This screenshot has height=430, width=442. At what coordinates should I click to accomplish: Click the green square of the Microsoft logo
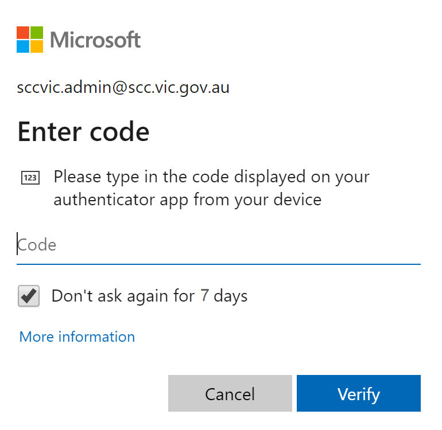pos(37,32)
